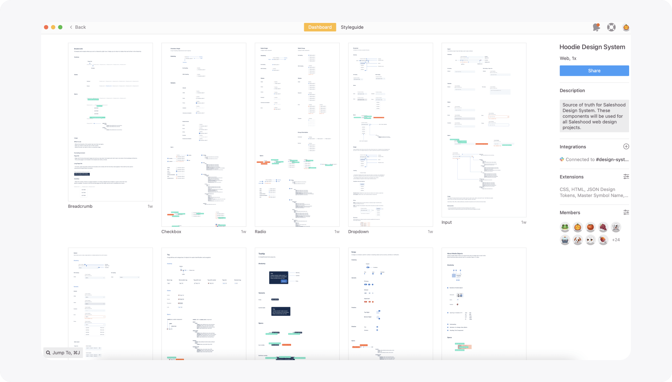Go back using the Back chevron
Image resolution: width=672 pixels, height=382 pixels.
pyautogui.click(x=71, y=27)
